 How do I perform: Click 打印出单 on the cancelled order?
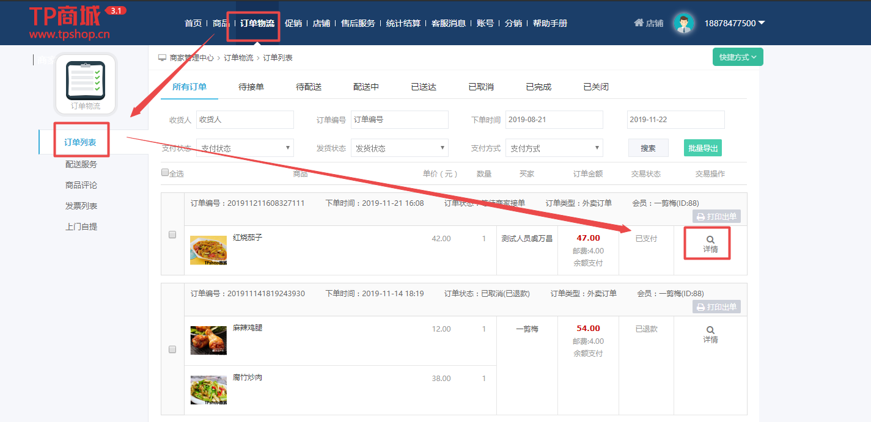click(716, 306)
